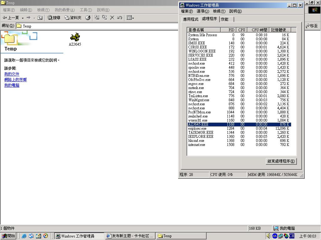Click the Forward arrow in Explorer toolbar
321x240 pixels.
click(x=29, y=18)
